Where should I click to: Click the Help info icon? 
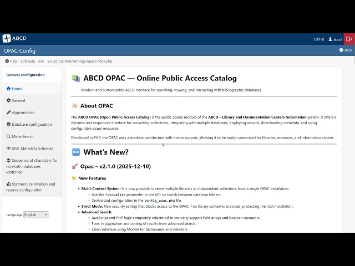click(x=7, y=61)
